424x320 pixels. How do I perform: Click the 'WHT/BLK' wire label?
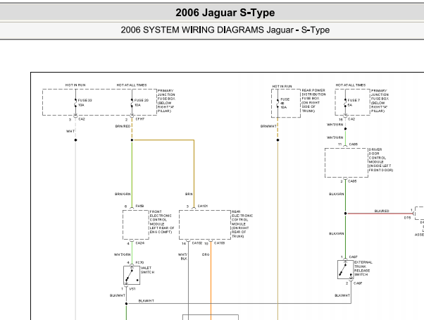pyautogui.click(x=182, y=257)
